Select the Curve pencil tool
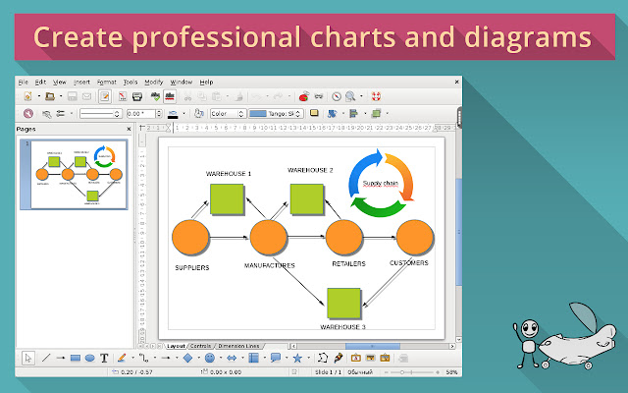 [x=122, y=358]
